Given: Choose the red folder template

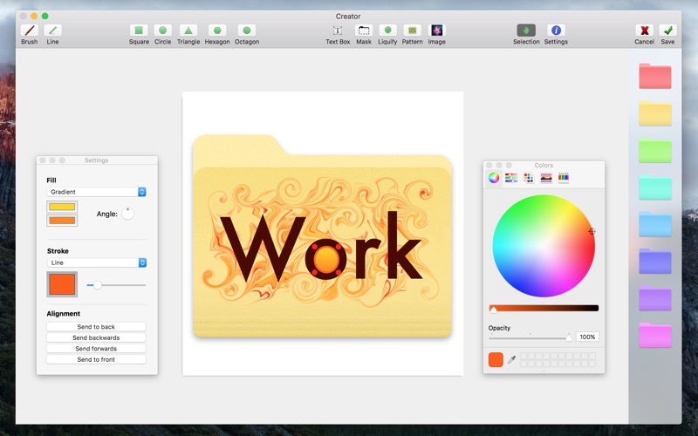Looking at the screenshot, I should [x=655, y=76].
